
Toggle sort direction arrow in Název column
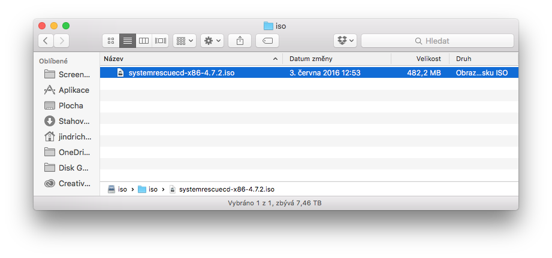click(x=275, y=59)
